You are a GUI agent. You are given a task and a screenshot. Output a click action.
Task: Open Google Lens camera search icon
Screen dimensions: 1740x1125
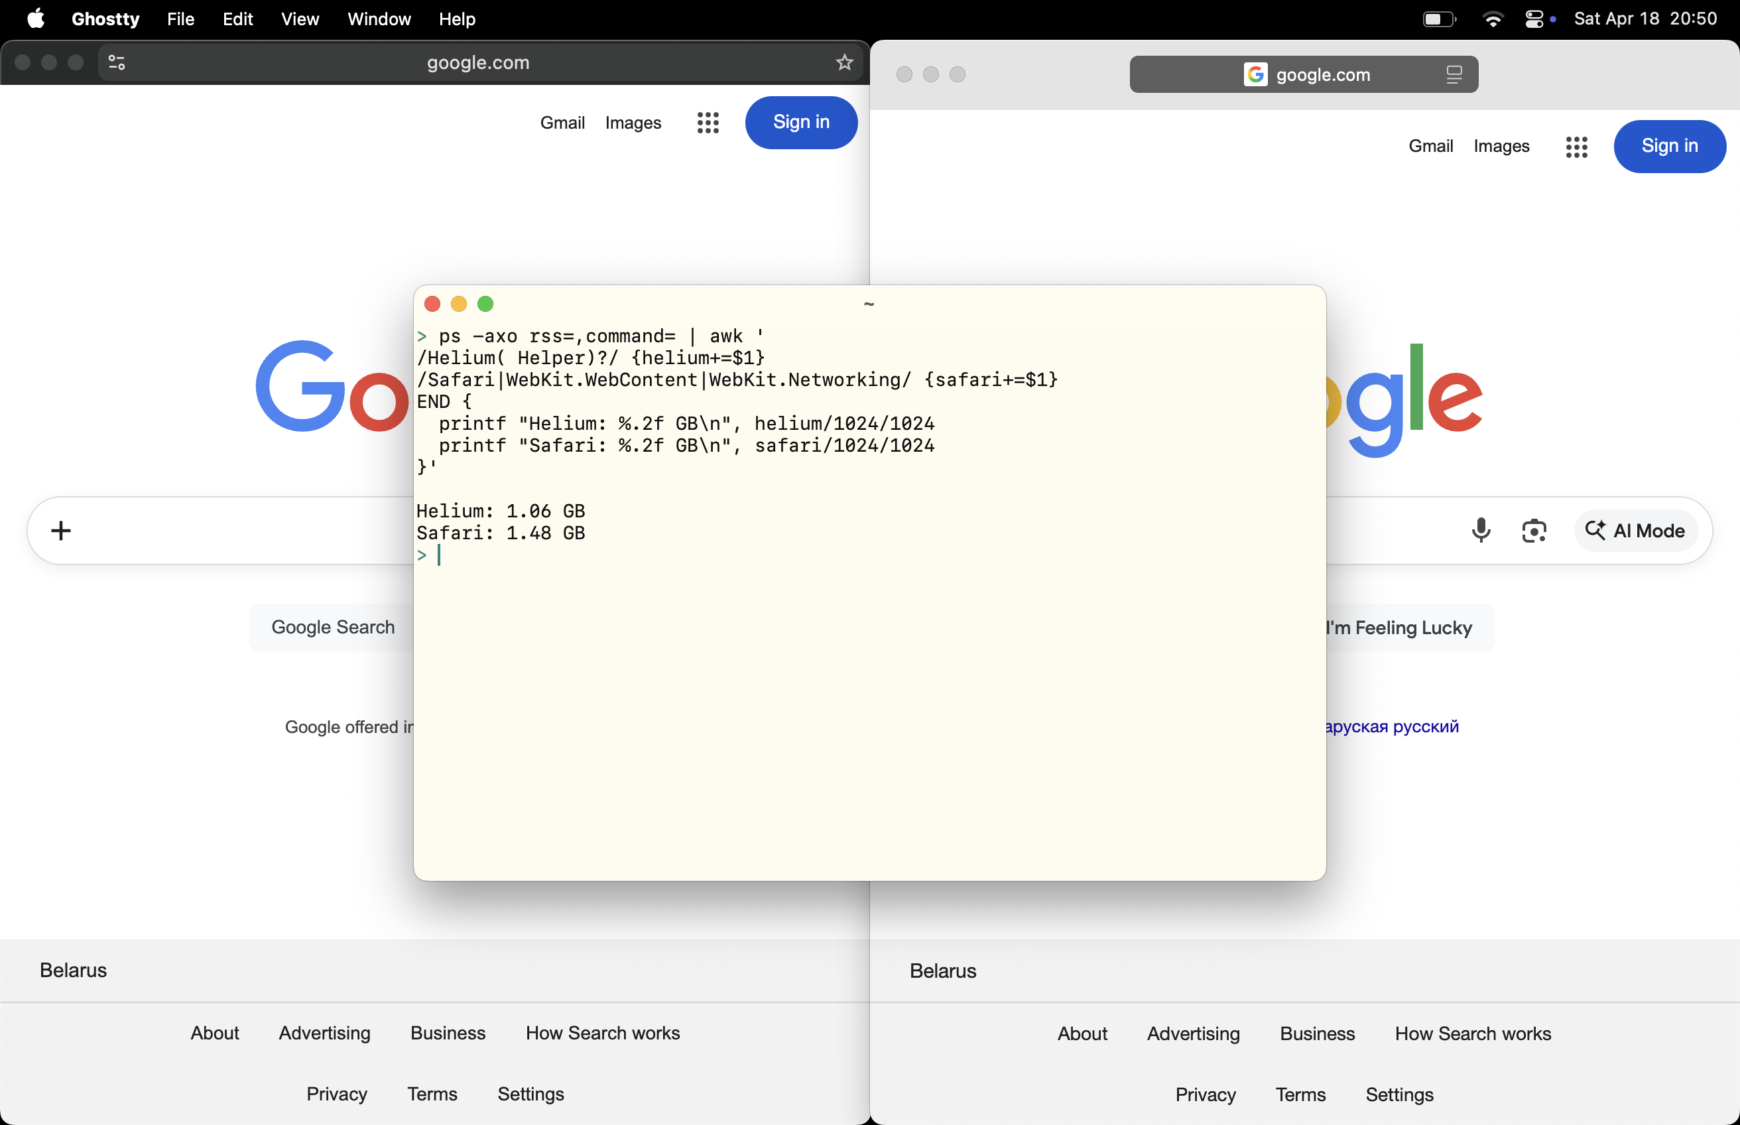(1533, 531)
